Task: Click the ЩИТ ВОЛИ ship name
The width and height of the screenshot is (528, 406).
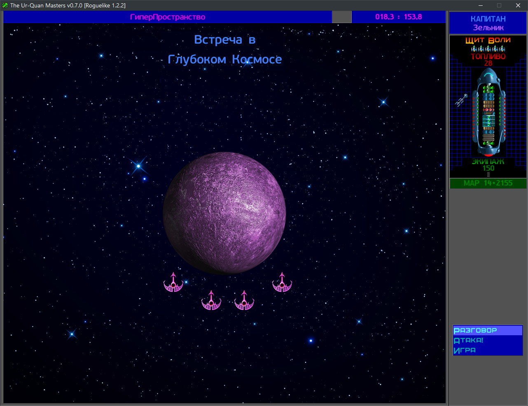Action: click(488, 40)
